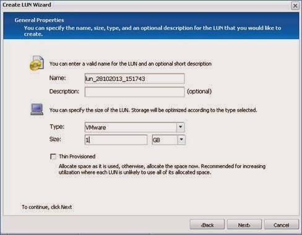
Task: Close the Create LUN Wizard window
Action: tap(295, 6)
